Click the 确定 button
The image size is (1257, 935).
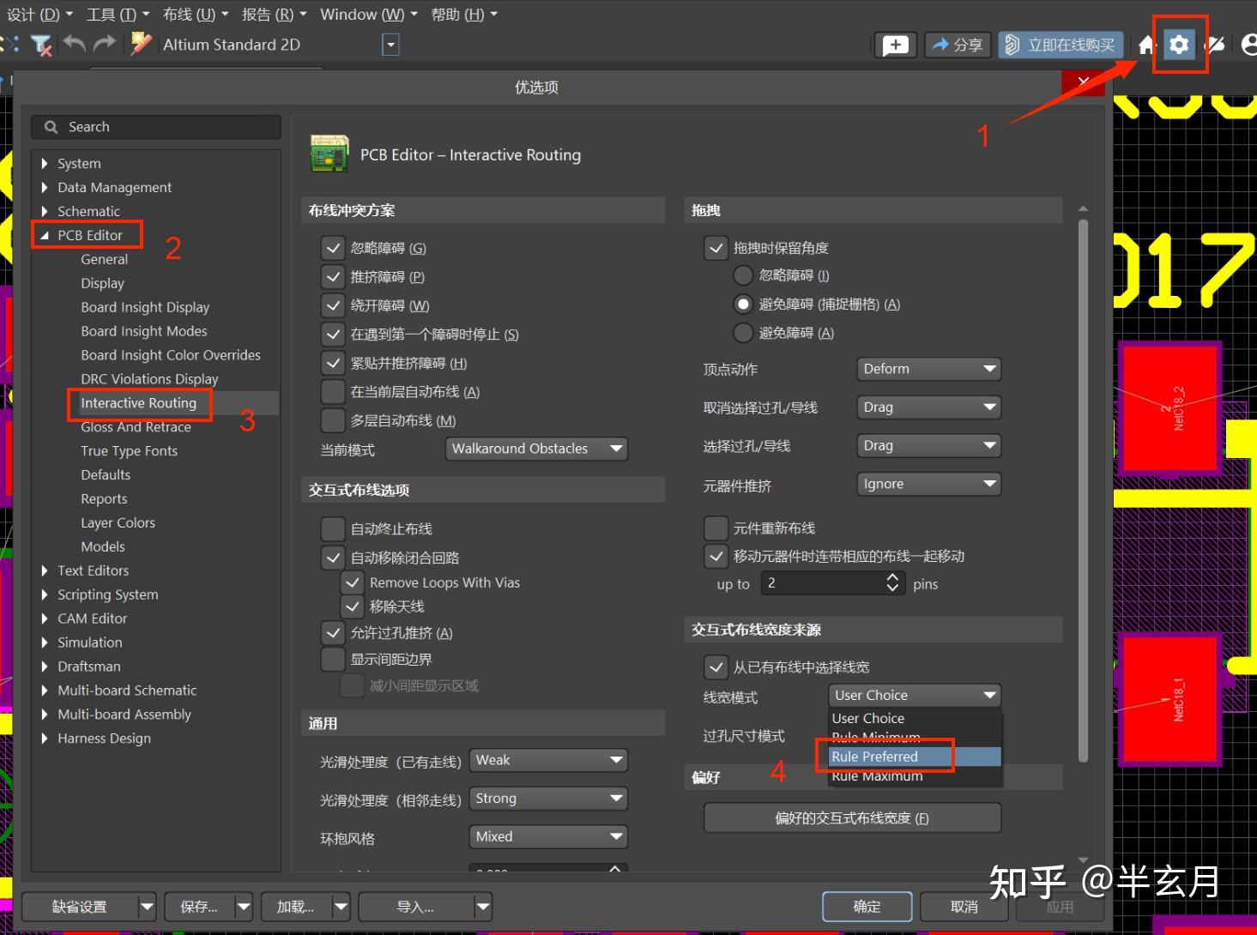tap(867, 907)
